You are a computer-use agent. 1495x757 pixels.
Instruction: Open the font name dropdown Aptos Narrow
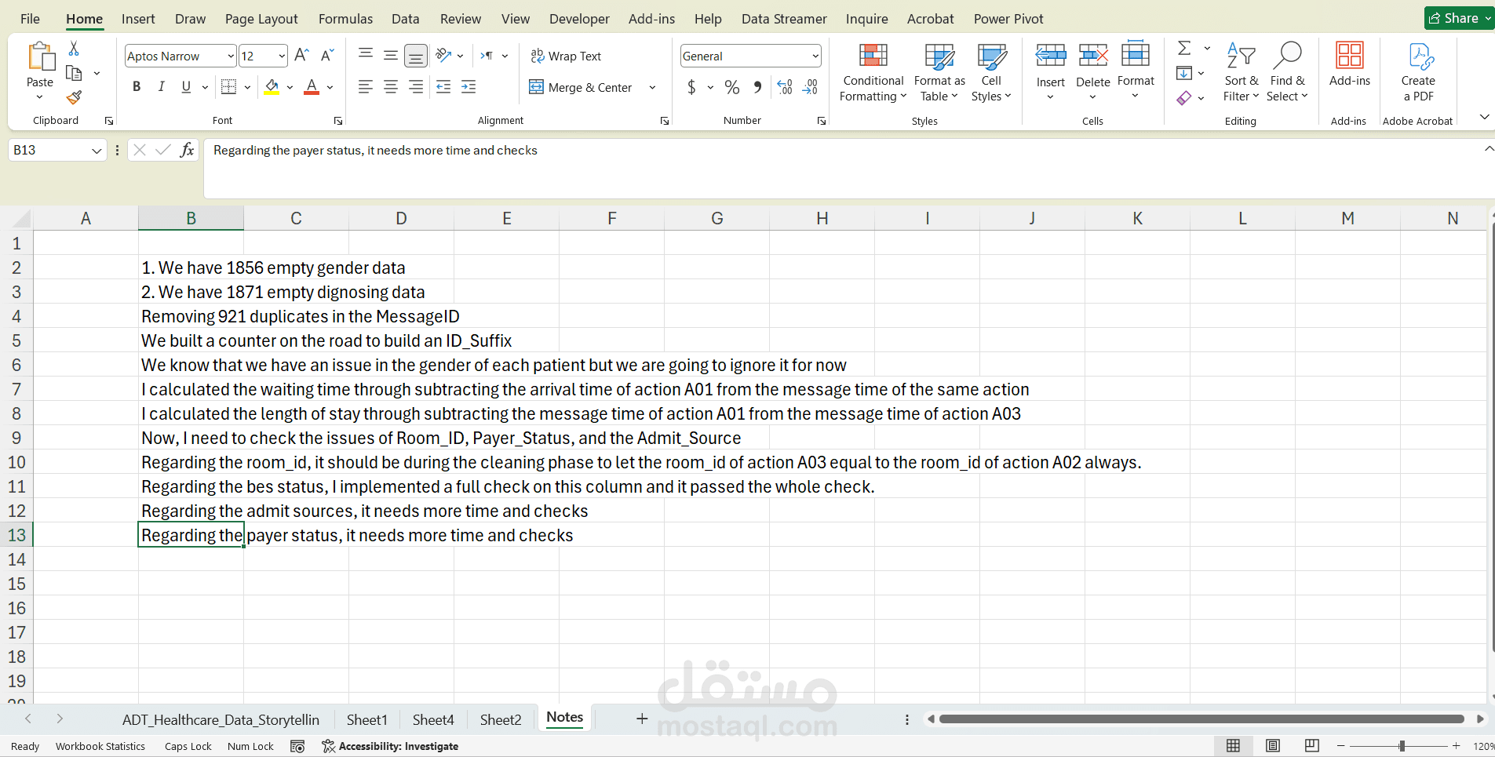[x=180, y=56]
